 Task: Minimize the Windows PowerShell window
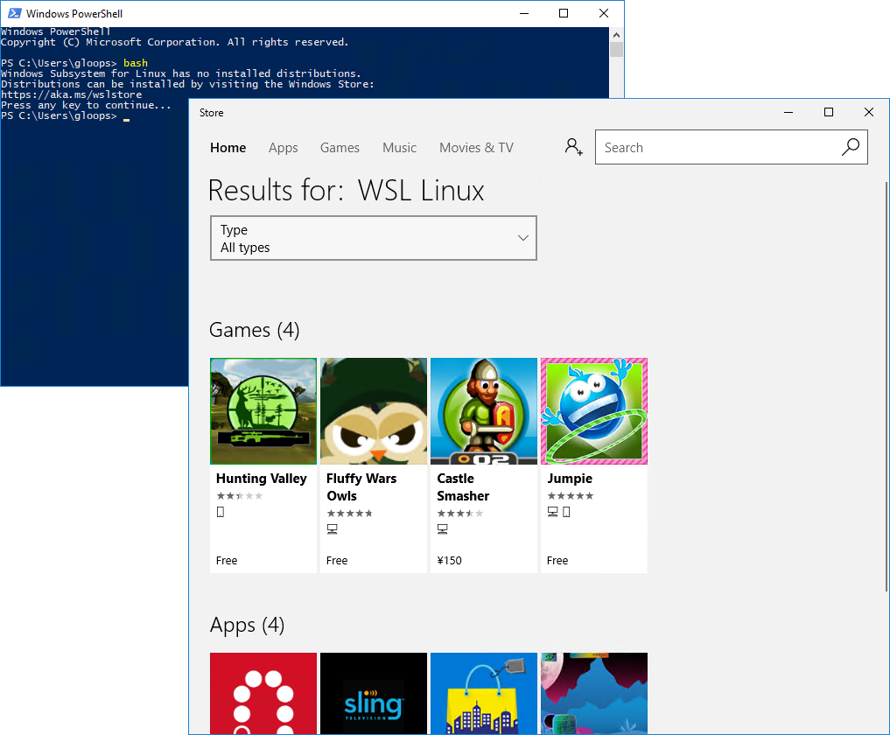point(524,13)
